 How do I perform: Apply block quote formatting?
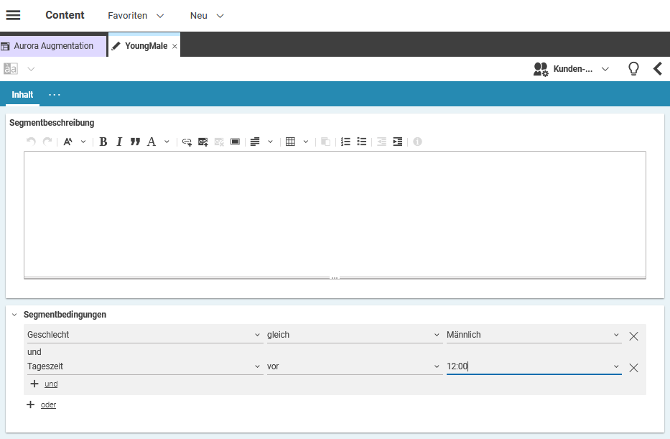135,142
